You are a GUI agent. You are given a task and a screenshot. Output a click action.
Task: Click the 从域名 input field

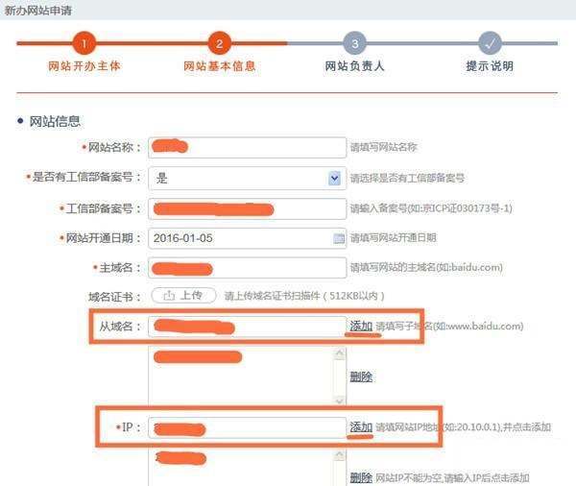tap(248, 327)
